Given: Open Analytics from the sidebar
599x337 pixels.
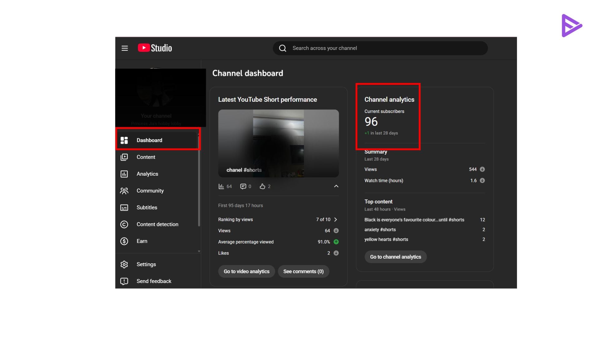Looking at the screenshot, I should (x=124, y=174).
